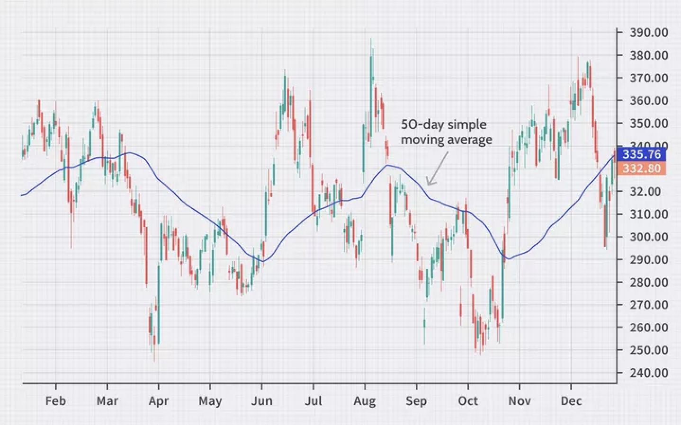This screenshot has height=425, width=681.
Task: Select the Jun label on the time axis
Action: tap(261, 401)
